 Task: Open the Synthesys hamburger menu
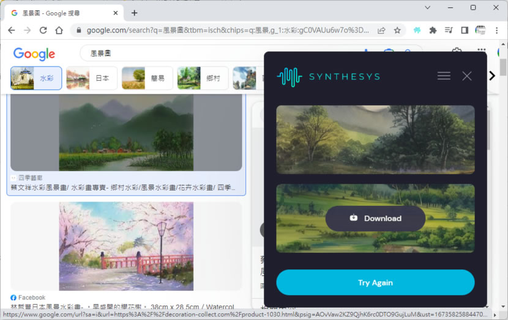pos(444,76)
